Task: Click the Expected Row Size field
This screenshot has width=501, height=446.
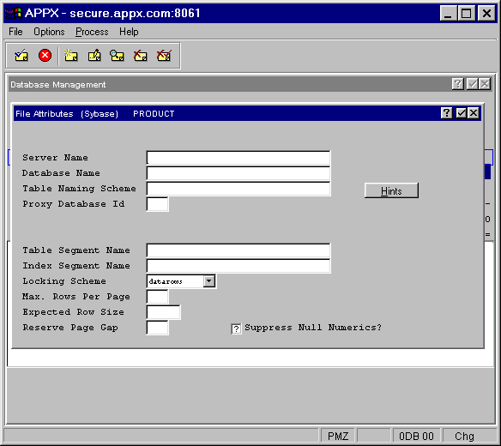Action: (x=163, y=312)
